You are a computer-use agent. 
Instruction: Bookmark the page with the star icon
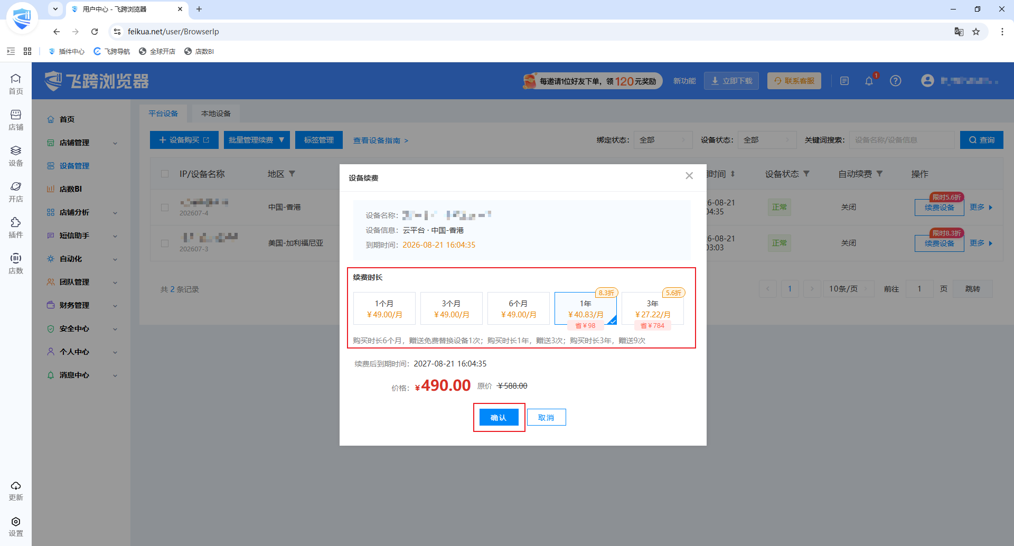point(976,32)
